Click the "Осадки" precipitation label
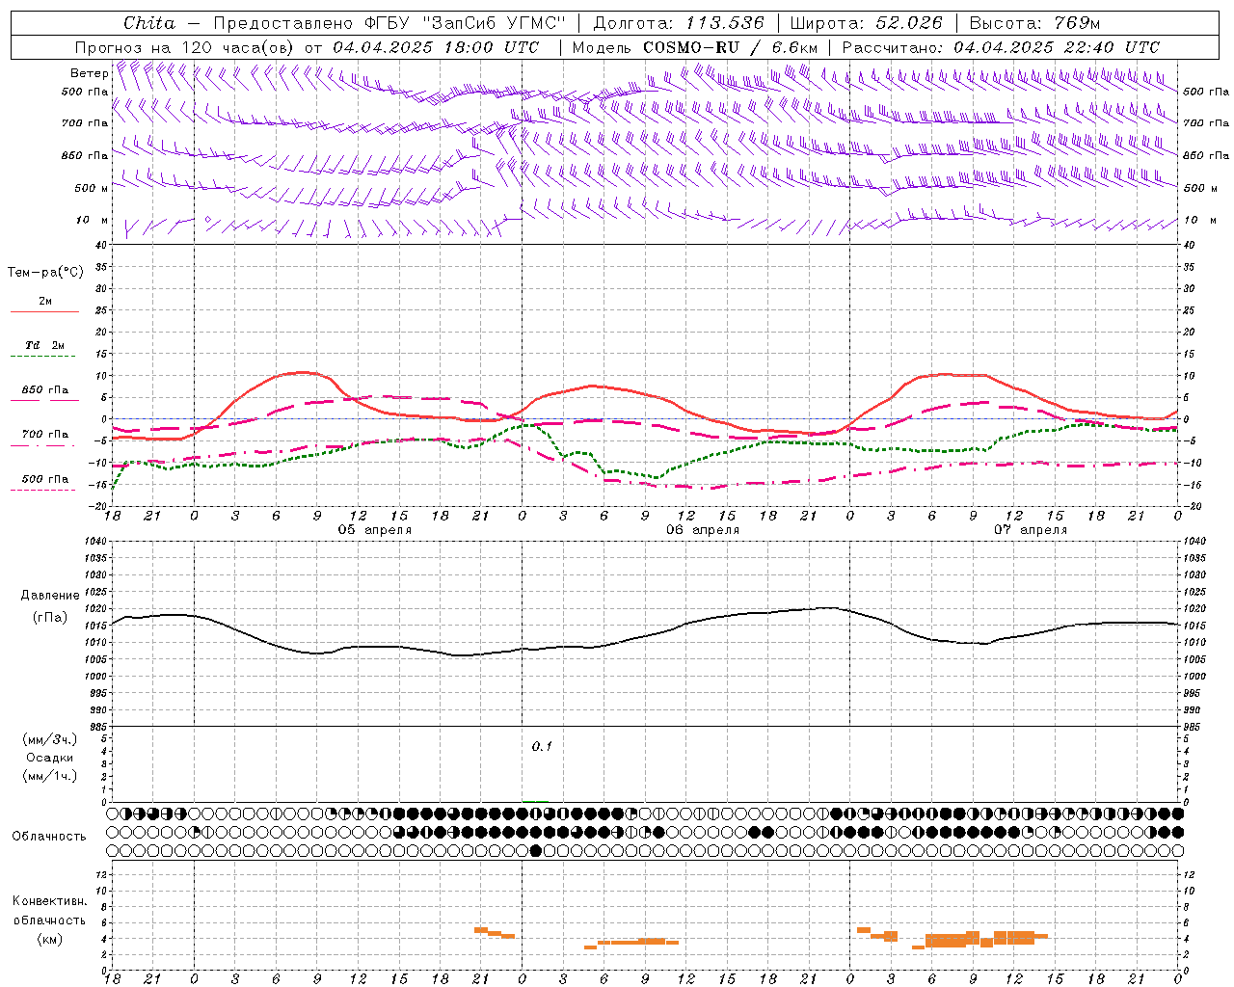 point(50,758)
